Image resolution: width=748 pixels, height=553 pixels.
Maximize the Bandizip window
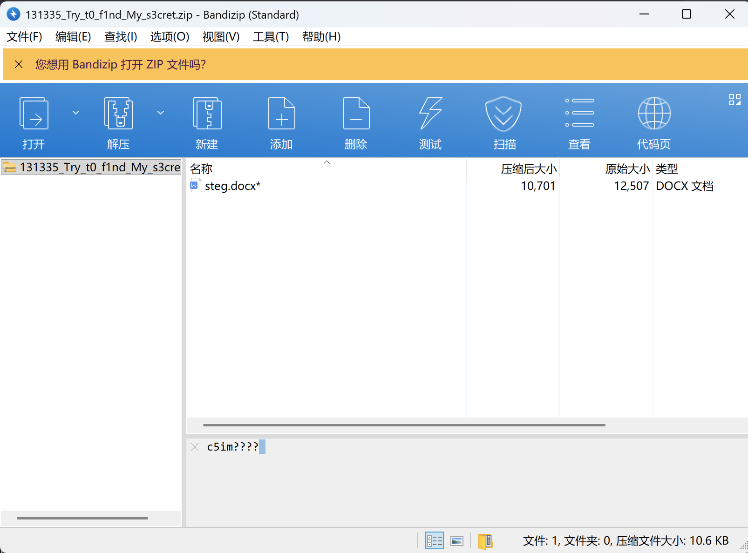687,14
